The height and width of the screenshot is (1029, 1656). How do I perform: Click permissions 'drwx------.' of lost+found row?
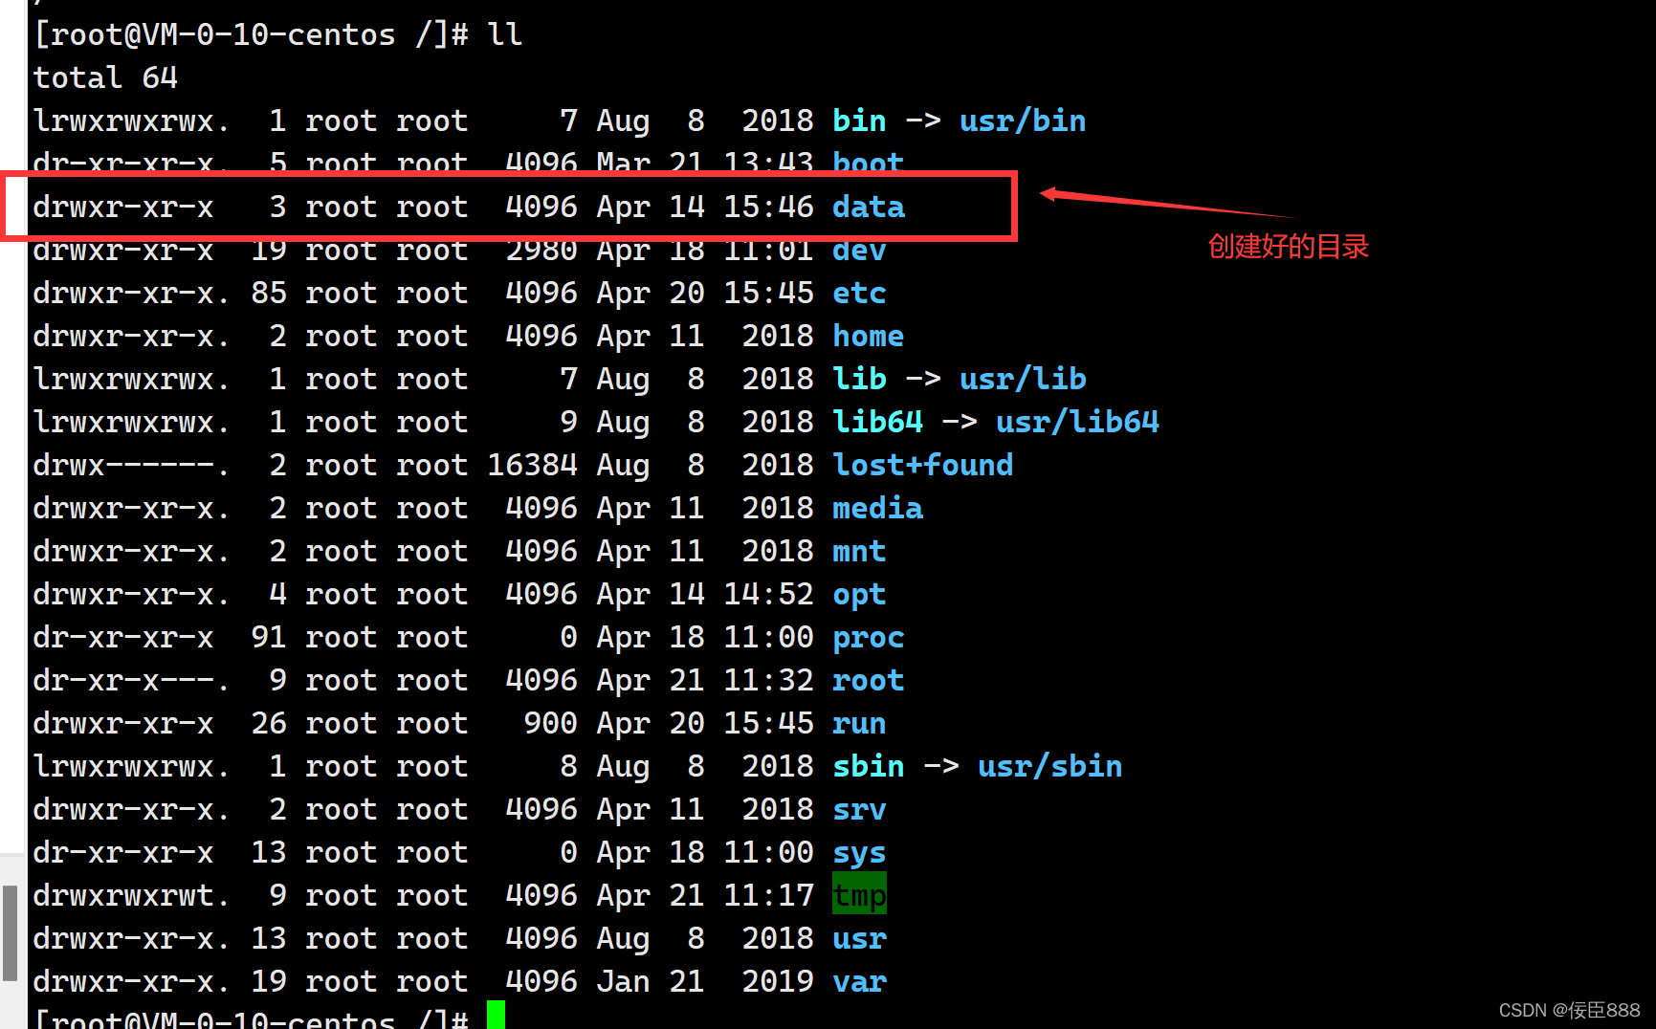tap(132, 465)
